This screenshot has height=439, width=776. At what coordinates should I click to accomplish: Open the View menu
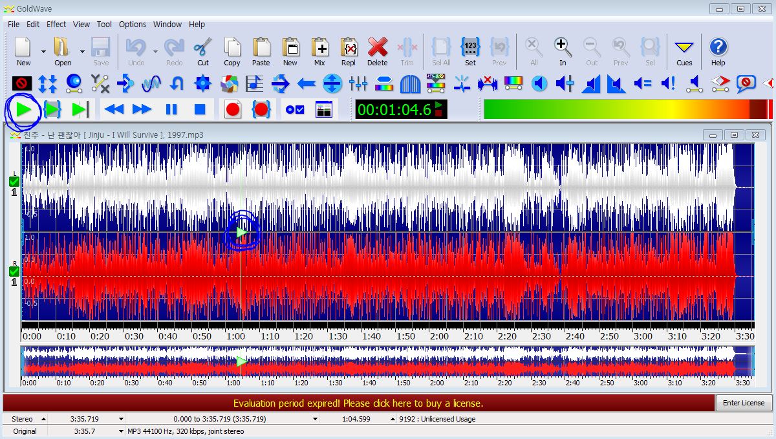(81, 24)
